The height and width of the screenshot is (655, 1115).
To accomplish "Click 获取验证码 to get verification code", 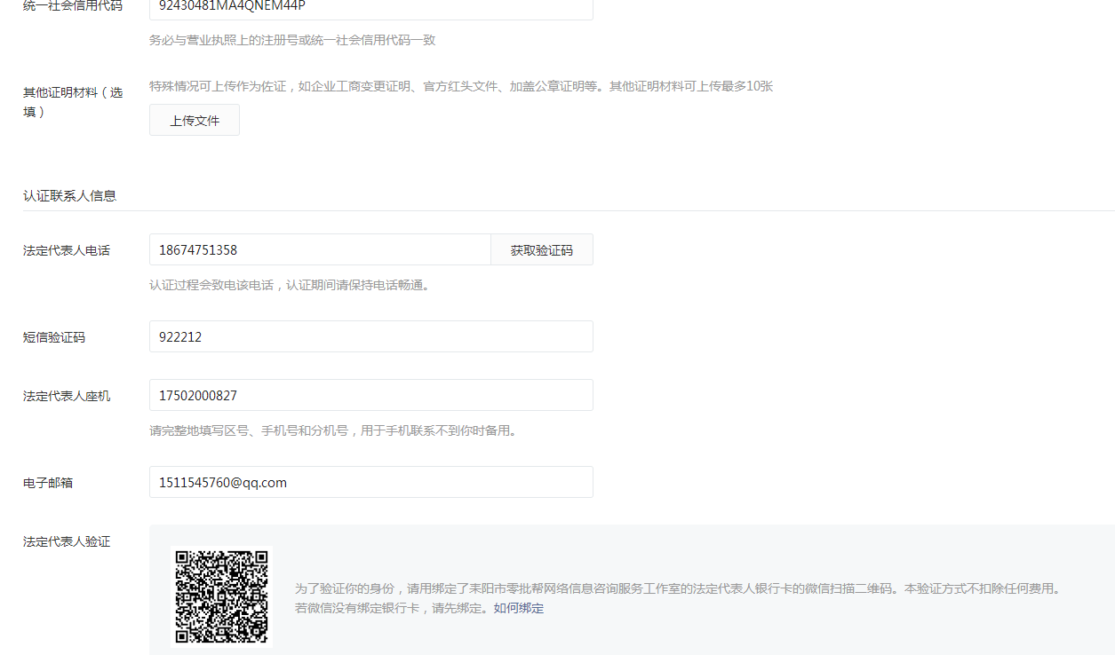I will pos(542,250).
